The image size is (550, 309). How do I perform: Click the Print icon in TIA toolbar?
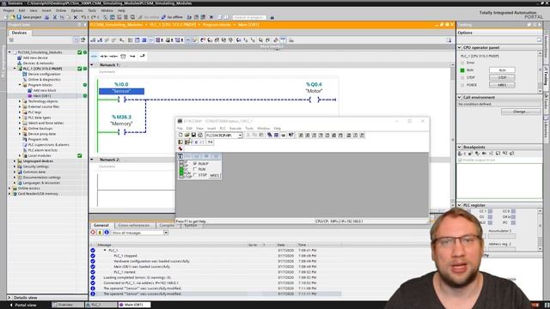point(46,17)
